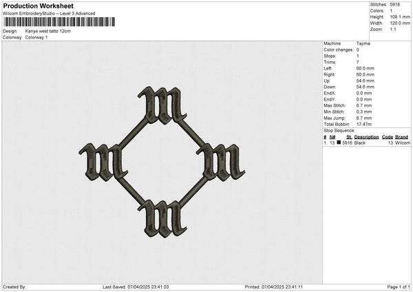
Task: Select the Printed timestamp 07/04/2025 23:41:11
Action: 282,287
